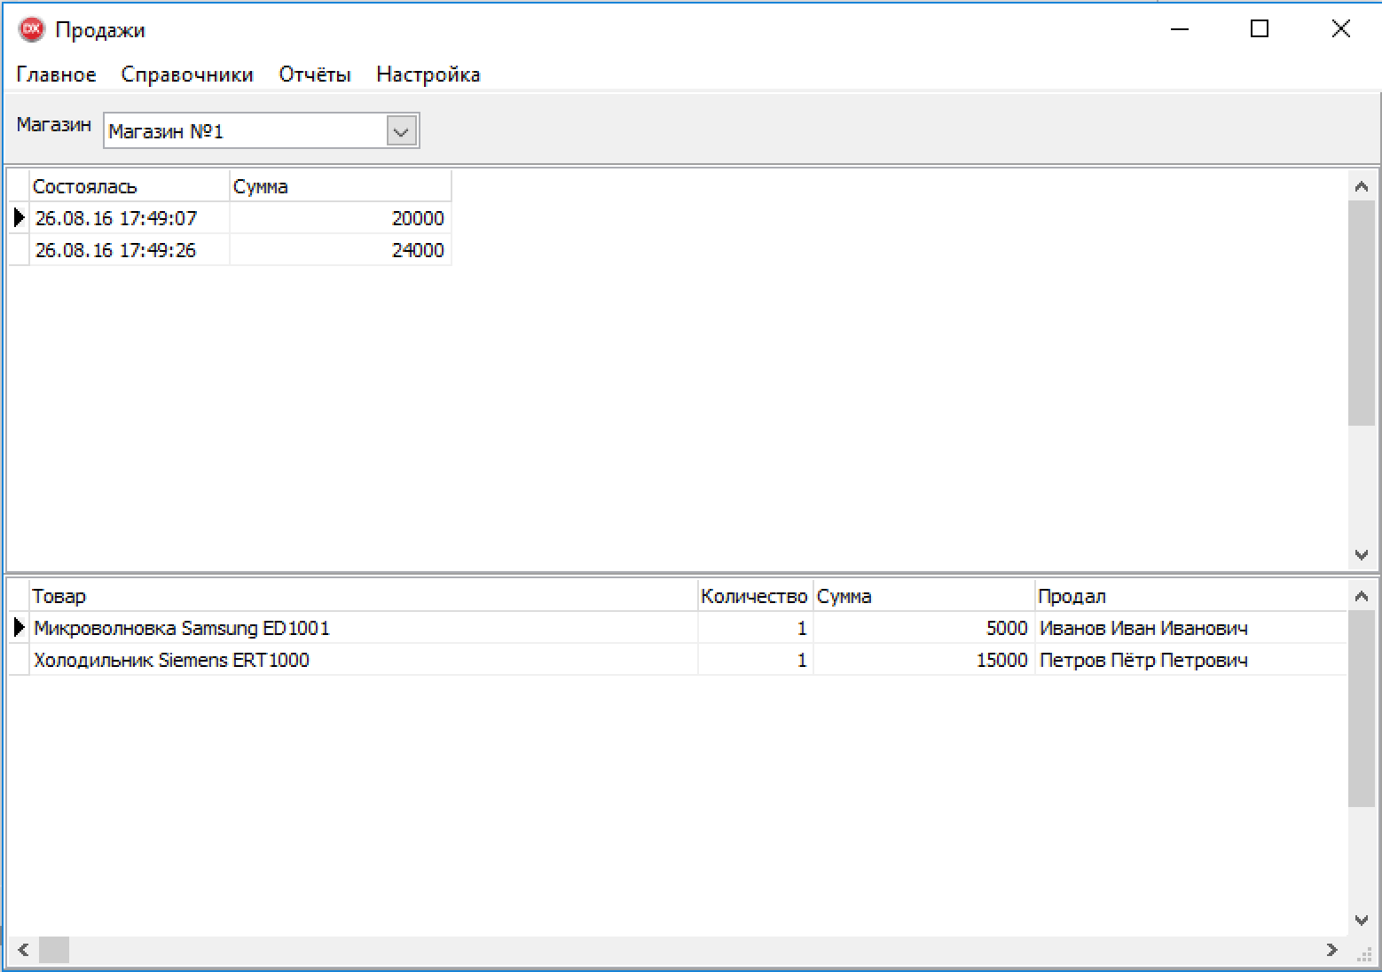1382x972 pixels.
Task: Click the 5000 sum cell
Action: coord(924,628)
